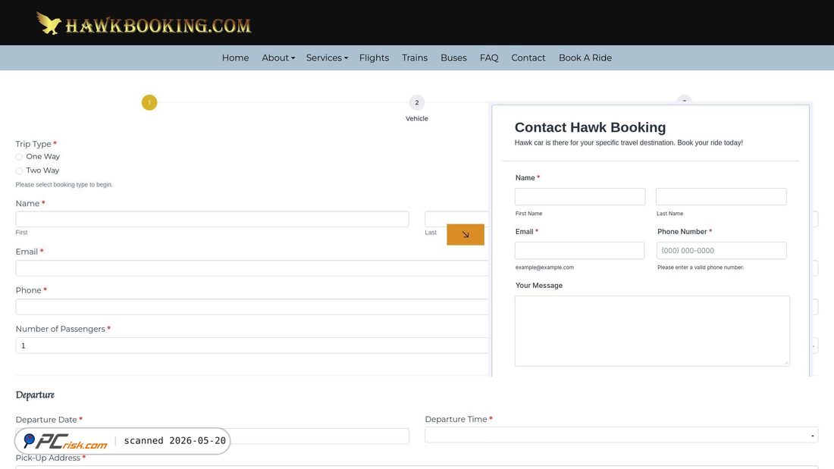Open the Contact page

coord(528,58)
